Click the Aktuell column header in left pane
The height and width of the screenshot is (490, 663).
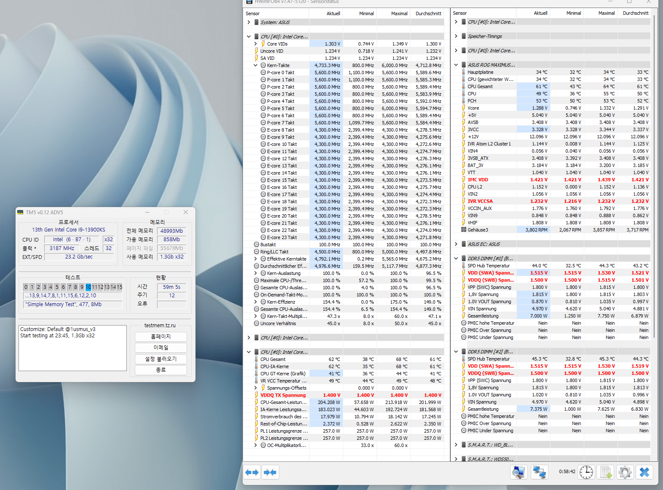[x=333, y=13]
